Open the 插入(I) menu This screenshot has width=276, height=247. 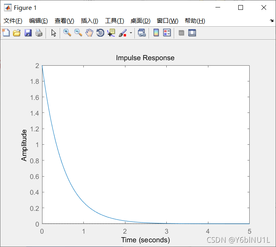coord(89,21)
